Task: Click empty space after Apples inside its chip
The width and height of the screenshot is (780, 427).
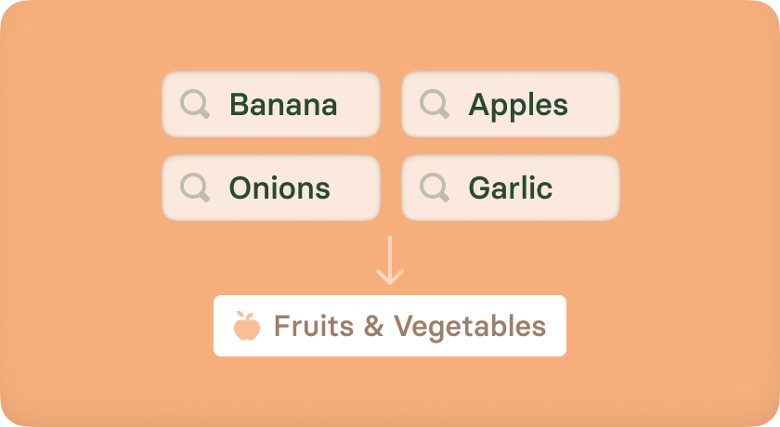Action: (593, 104)
